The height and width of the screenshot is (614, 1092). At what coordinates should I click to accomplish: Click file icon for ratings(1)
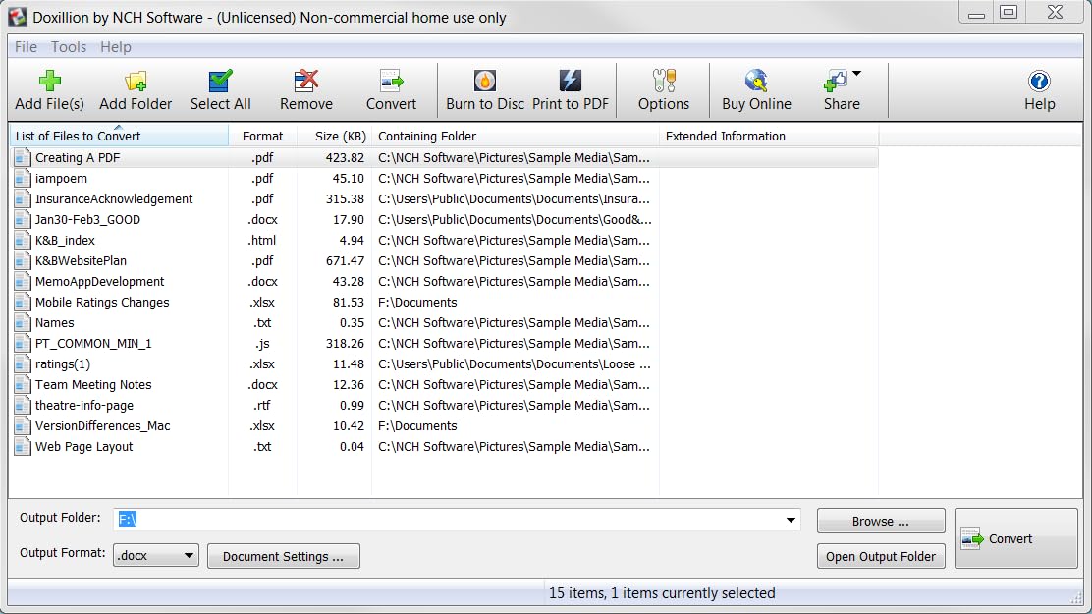point(23,363)
